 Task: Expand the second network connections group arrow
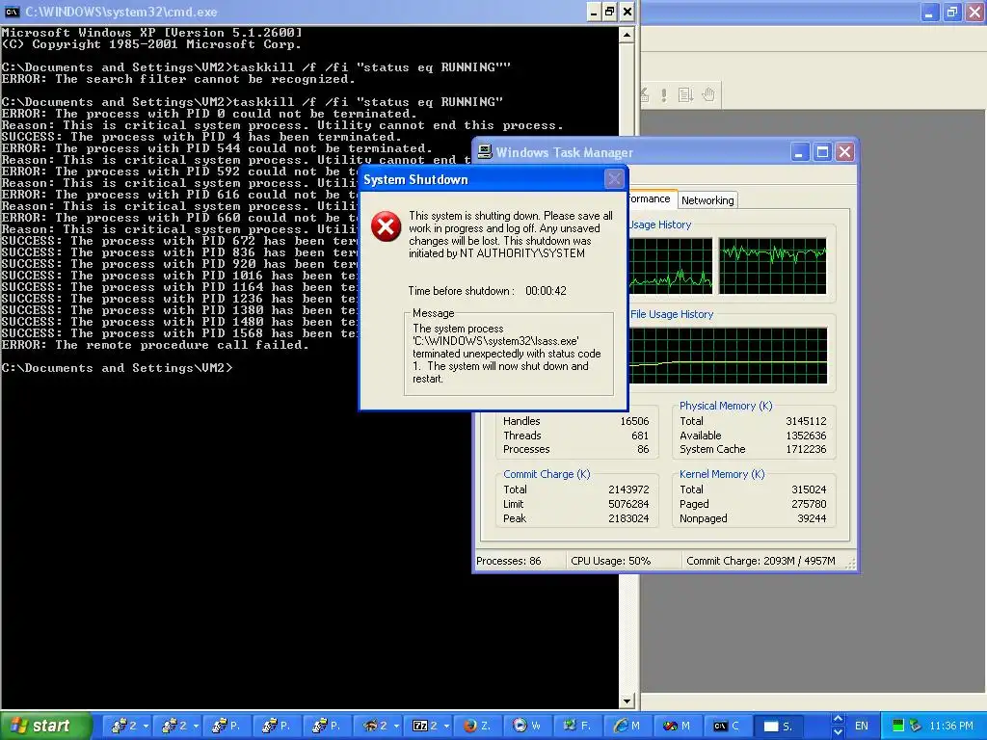(x=196, y=726)
